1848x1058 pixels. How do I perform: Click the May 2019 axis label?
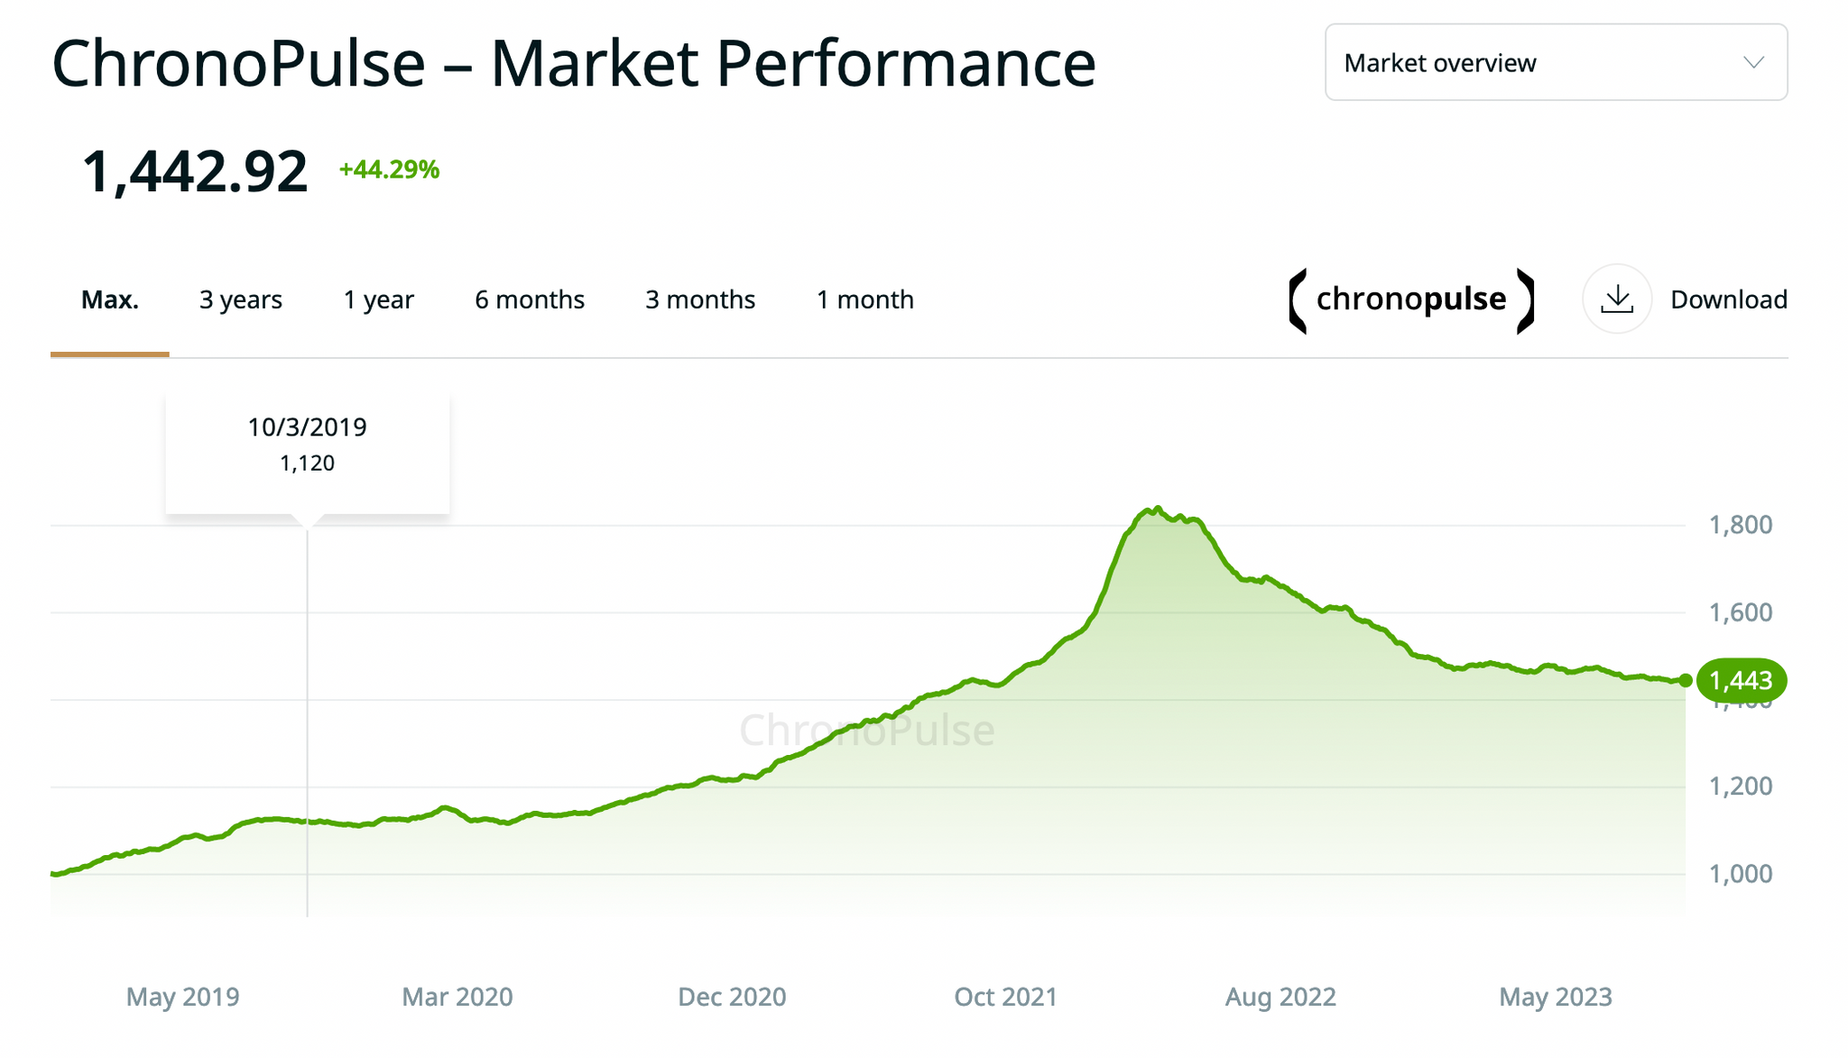pos(183,997)
